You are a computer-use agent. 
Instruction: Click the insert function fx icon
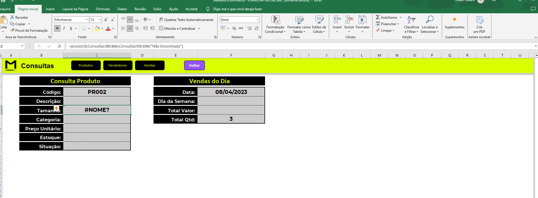pos(60,46)
